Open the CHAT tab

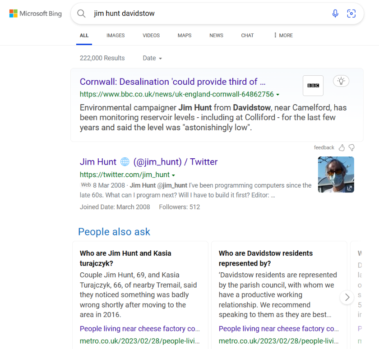pyautogui.click(x=247, y=36)
